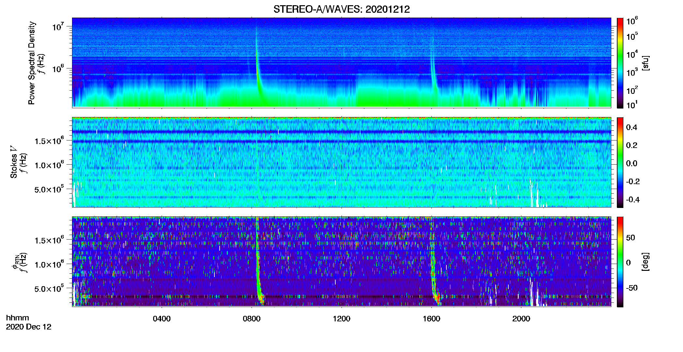This screenshot has width=683, height=352.
Task: Click the Stokes V axis label
Action: [14, 162]
